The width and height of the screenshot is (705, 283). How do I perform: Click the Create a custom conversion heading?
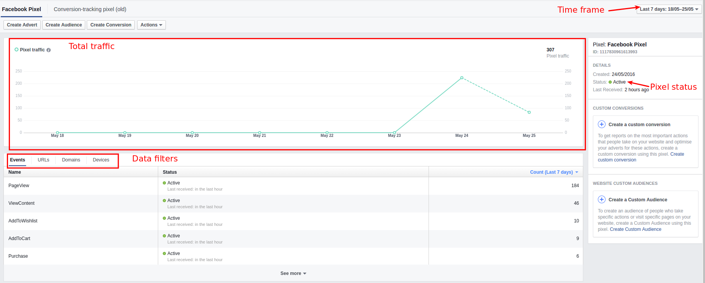coord(639,125)
